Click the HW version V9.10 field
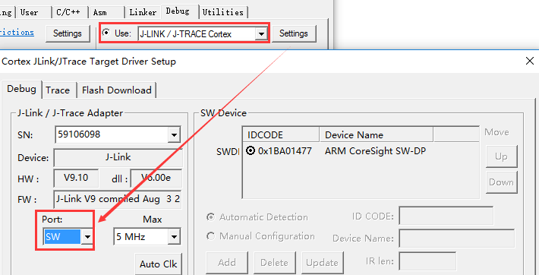Image resolution: width=539 pixels, height=275 pixels. 76,178
